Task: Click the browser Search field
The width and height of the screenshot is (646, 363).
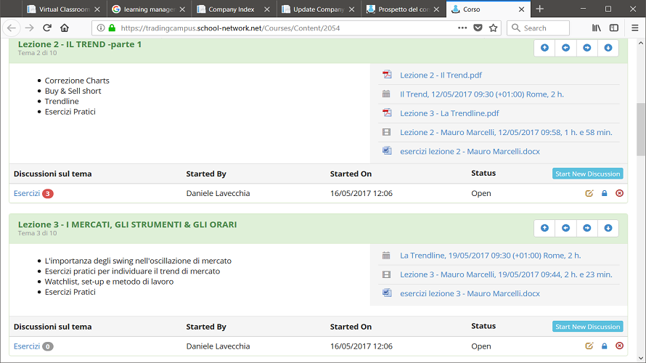Action: coord(538,28)
